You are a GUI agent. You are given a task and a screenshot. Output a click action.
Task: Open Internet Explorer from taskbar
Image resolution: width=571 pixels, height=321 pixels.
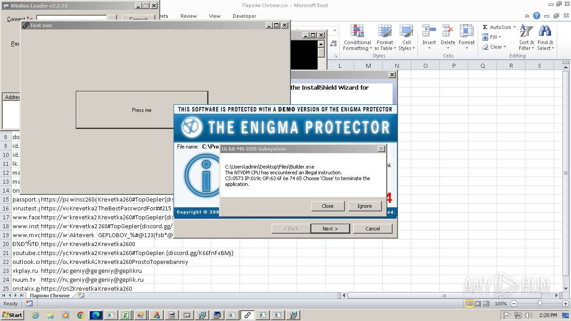(x=35, y=315)
